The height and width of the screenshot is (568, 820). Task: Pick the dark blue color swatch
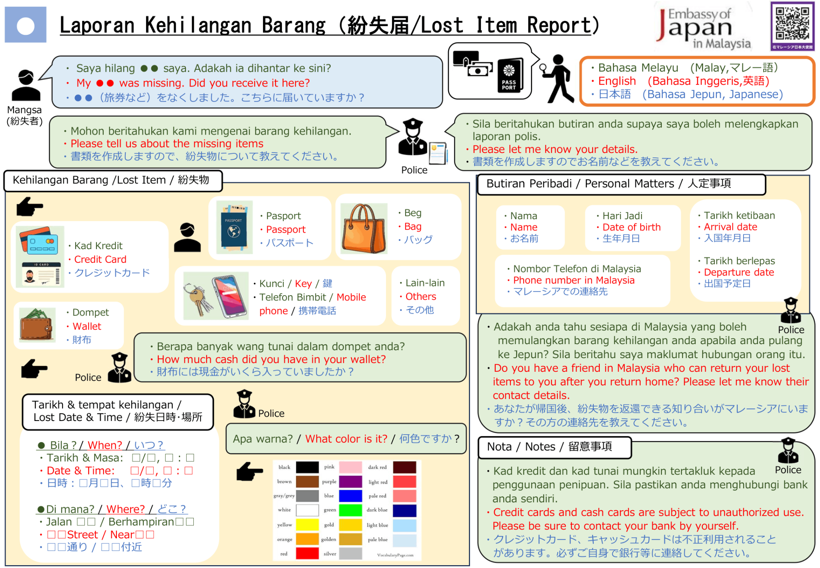coord(404,510)
